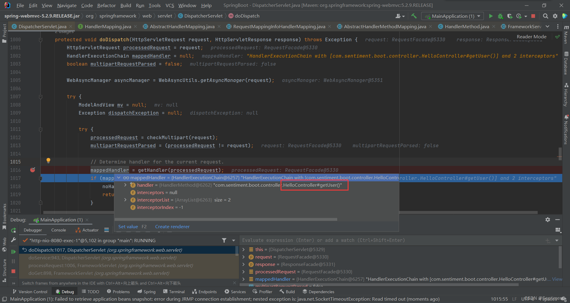Open the Notifications tool window
Viewport: 570px width, 303px height.
point(566,129)
